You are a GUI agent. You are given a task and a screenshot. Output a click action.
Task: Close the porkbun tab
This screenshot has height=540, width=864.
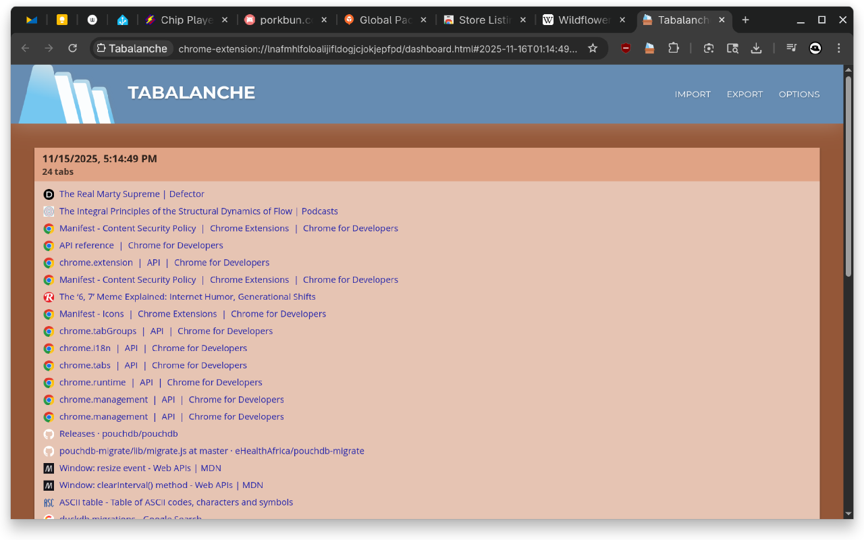click(324, 20)
